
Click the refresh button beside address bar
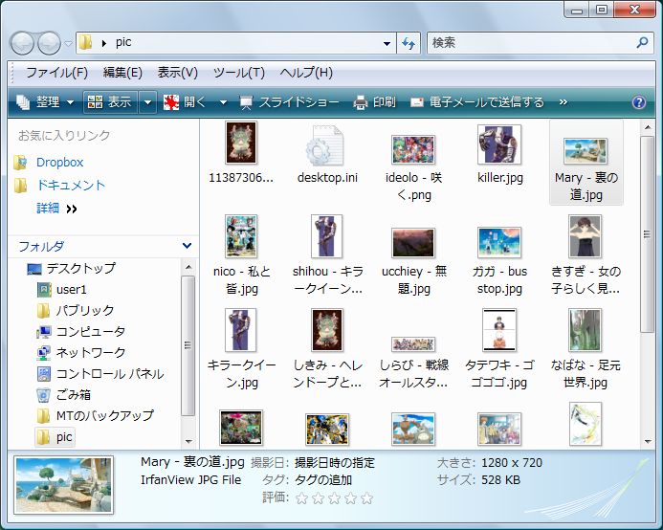pyautogui.click(x=409, y=43)
